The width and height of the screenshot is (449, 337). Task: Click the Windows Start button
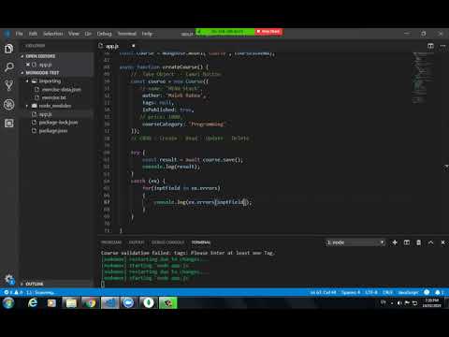click(x=8, y=302)
